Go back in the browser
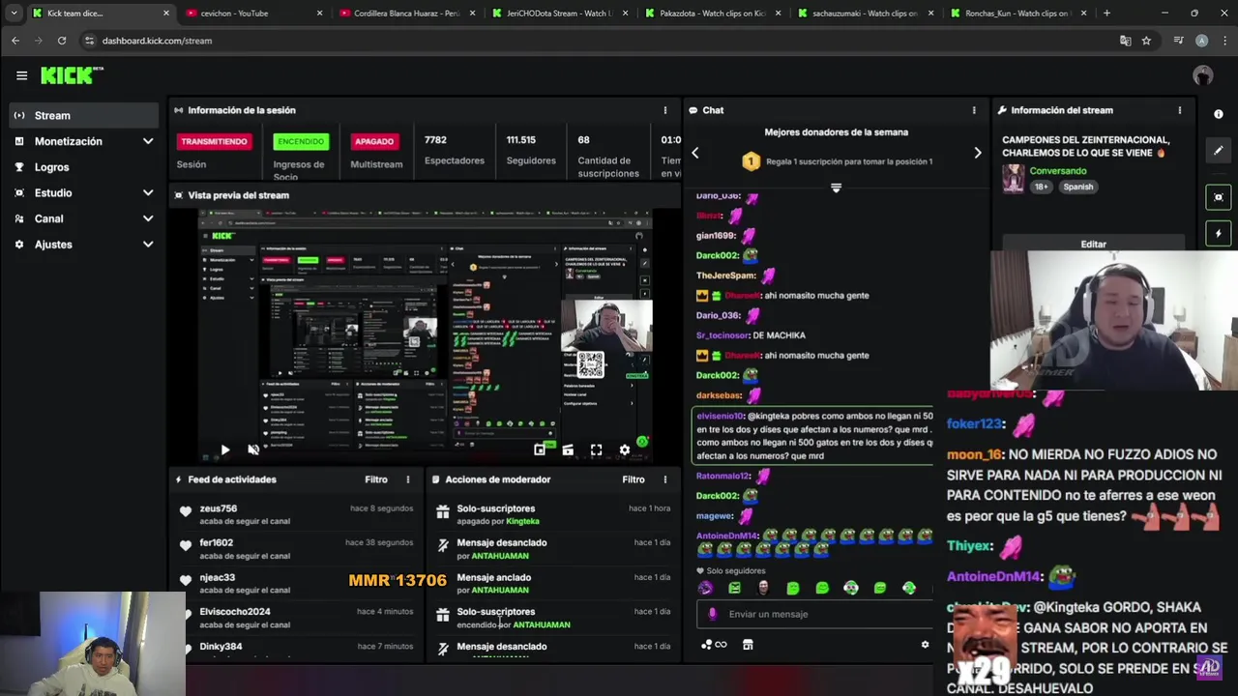This screenshot has width=1238, height=696. [15, 41]
